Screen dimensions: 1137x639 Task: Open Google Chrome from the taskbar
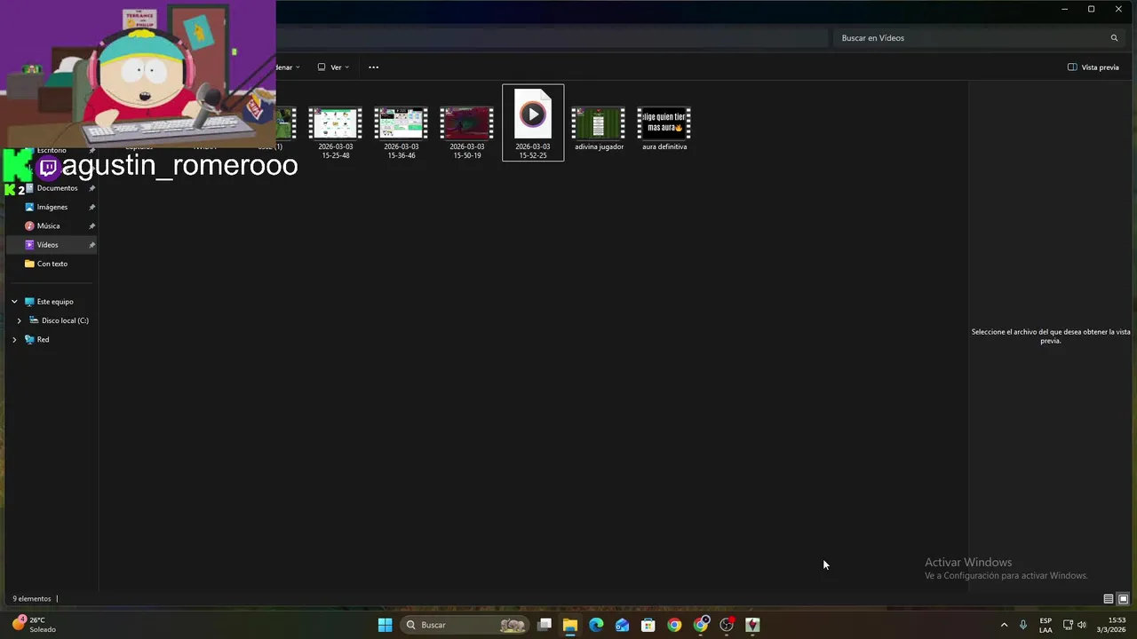(x=674, y=625)
